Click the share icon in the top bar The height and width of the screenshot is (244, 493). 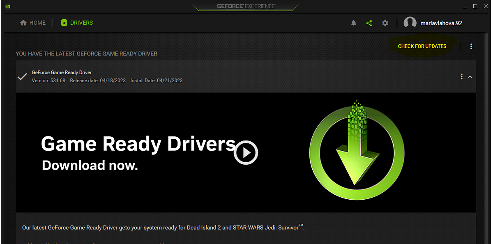(369, 23)
